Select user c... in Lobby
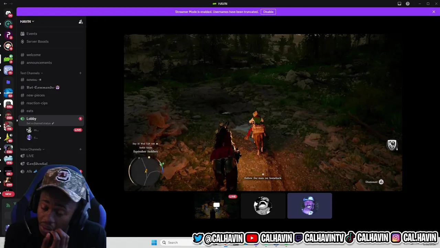 tap(54, 137)
